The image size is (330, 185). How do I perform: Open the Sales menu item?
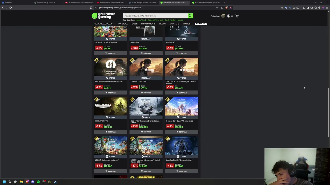click(134, 24)
